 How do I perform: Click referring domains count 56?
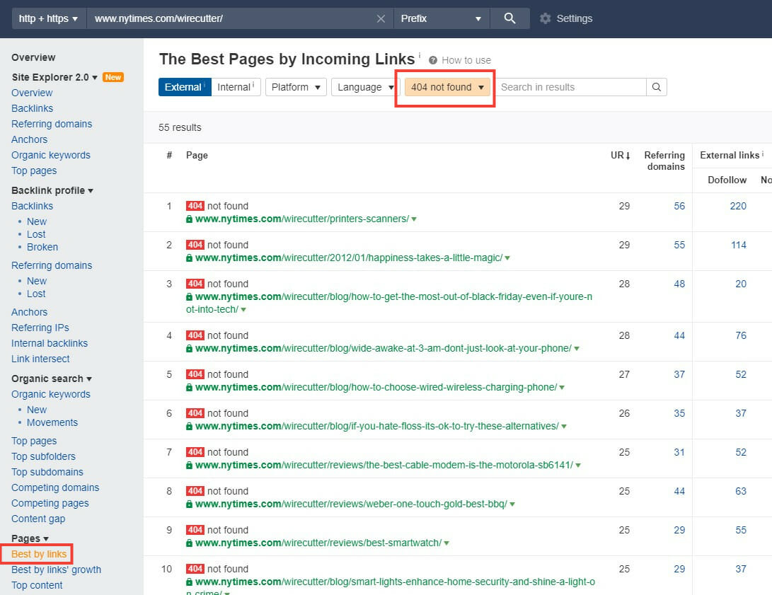click(x=679, y=206)
